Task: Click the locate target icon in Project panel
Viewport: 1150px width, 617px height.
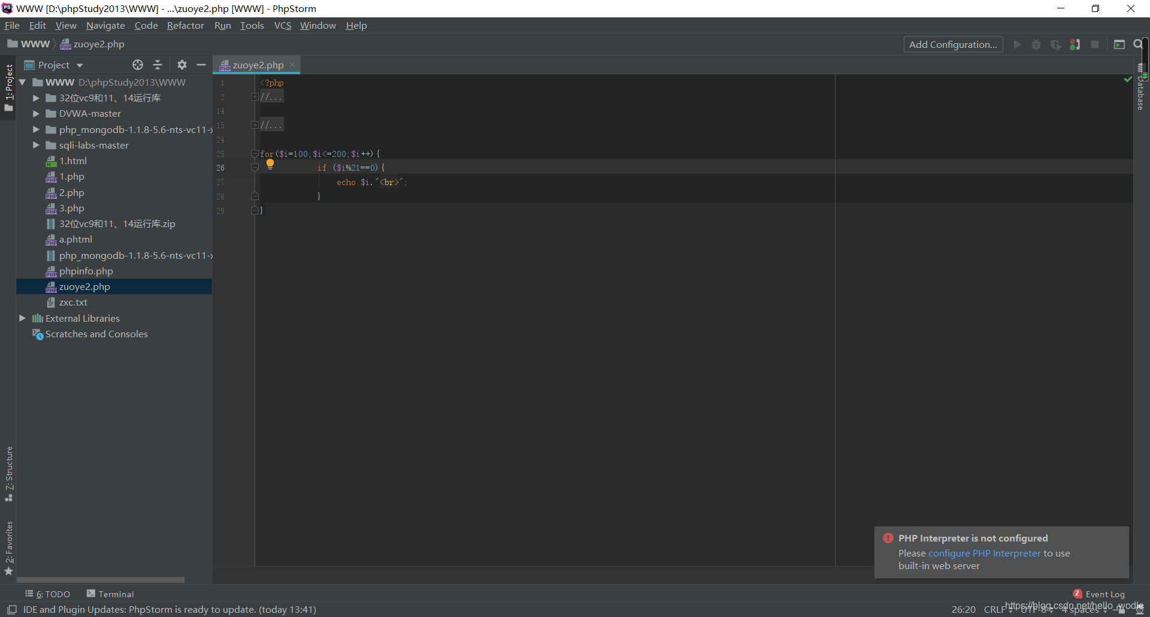Action: (138, 65)
